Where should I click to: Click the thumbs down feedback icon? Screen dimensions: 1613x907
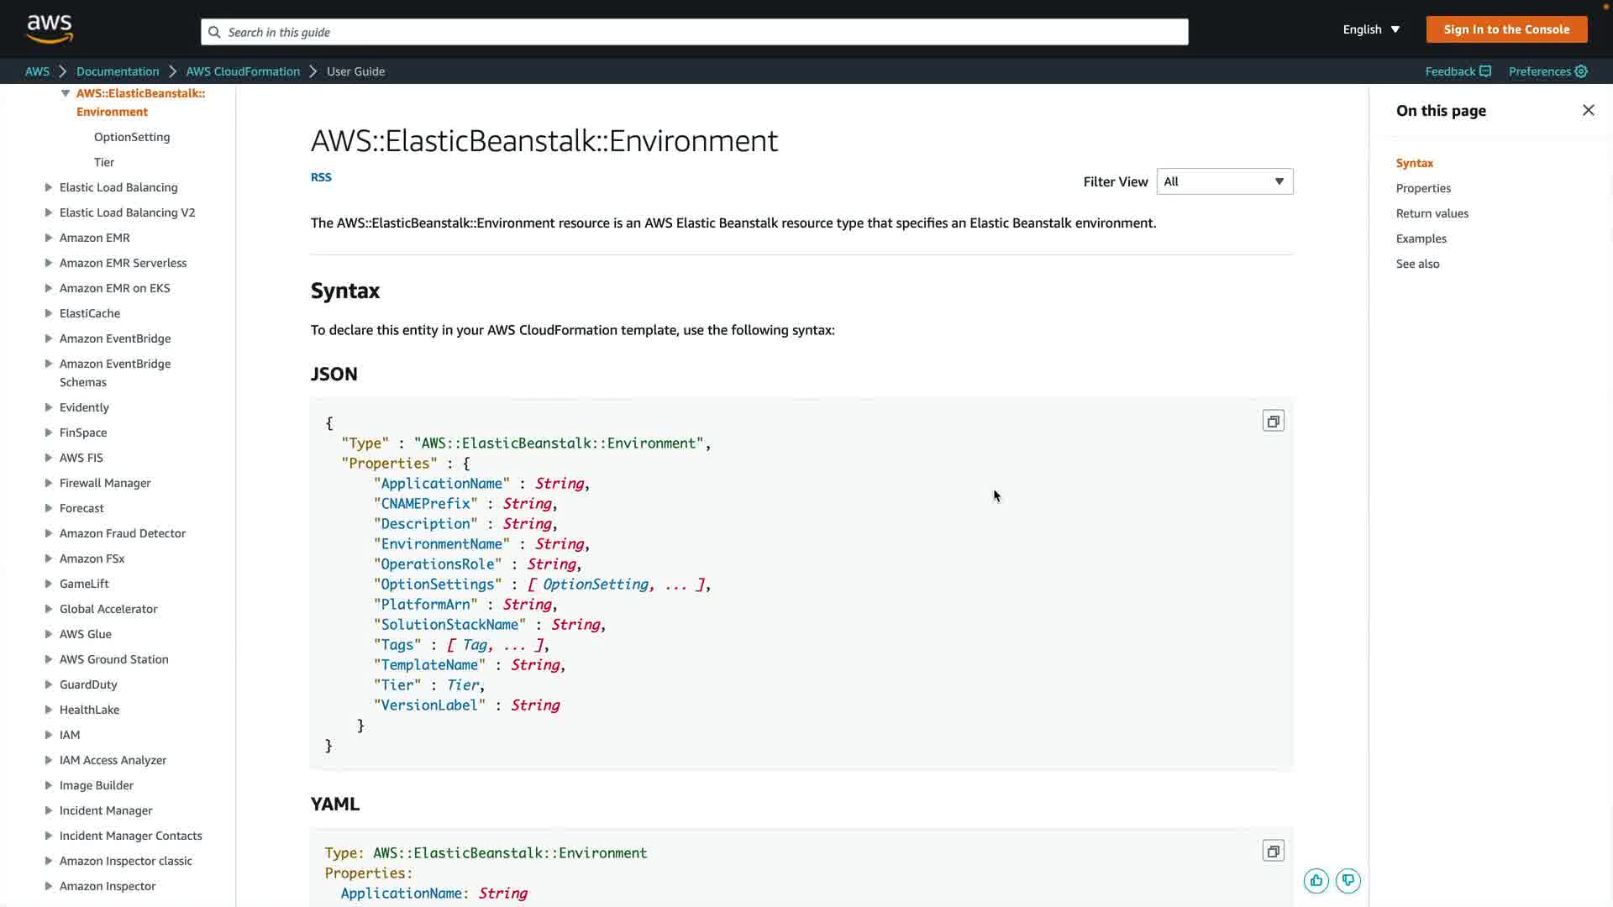point(1348,880)
